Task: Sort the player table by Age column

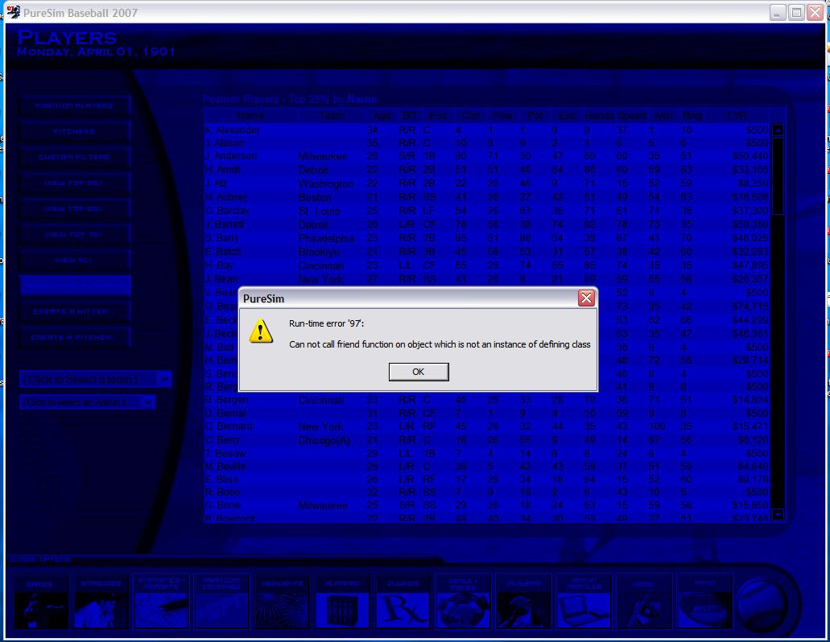Action: [x=382, y=116]
